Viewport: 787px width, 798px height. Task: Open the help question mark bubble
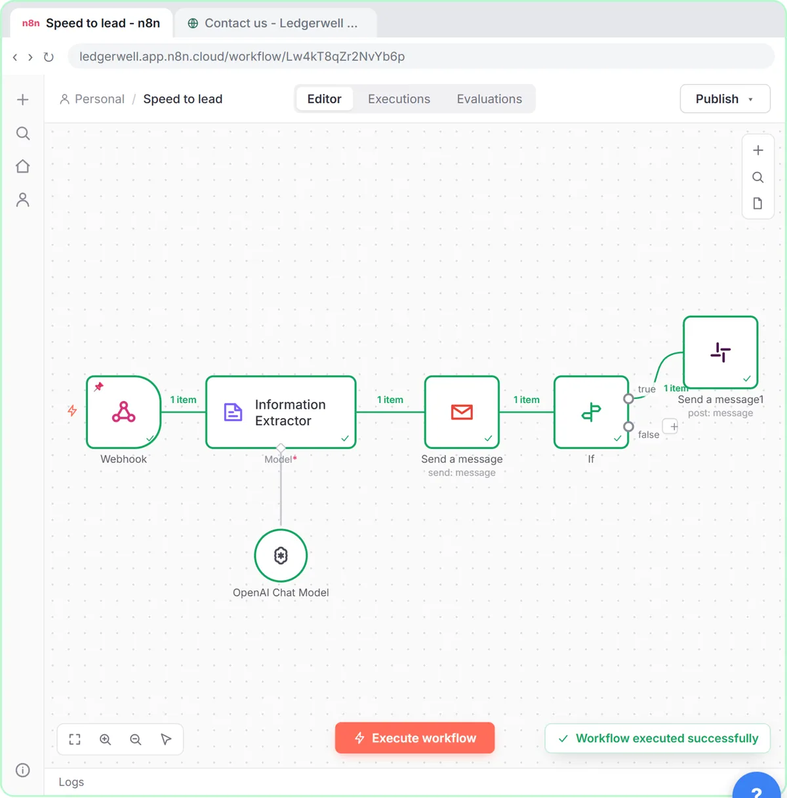point(757,786)
